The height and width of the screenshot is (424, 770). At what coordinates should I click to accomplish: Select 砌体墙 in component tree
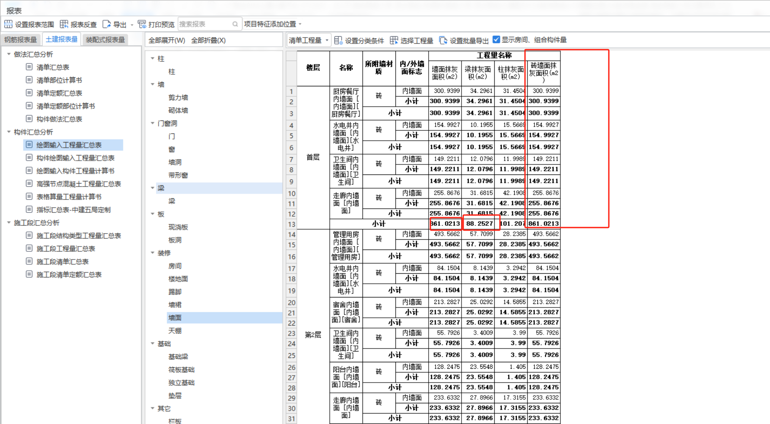click(x=178, y=111)
